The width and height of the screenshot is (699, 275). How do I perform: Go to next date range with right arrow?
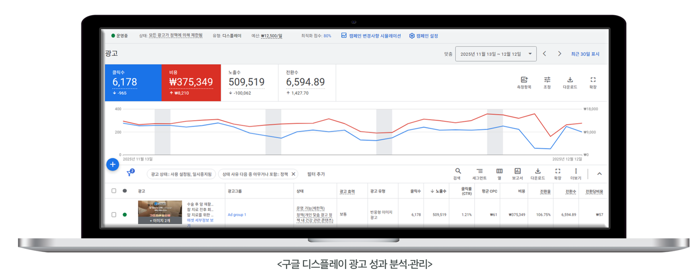(x=559, y=54)
